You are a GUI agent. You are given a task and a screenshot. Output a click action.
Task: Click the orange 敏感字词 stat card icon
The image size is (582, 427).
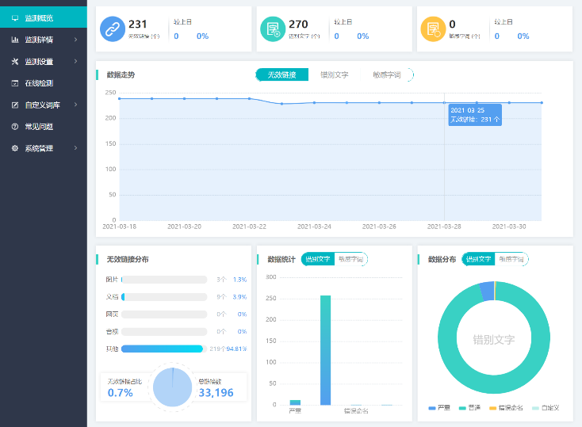433,29
